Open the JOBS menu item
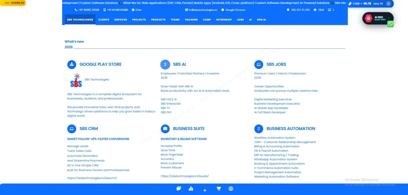 tap(240, 20)
